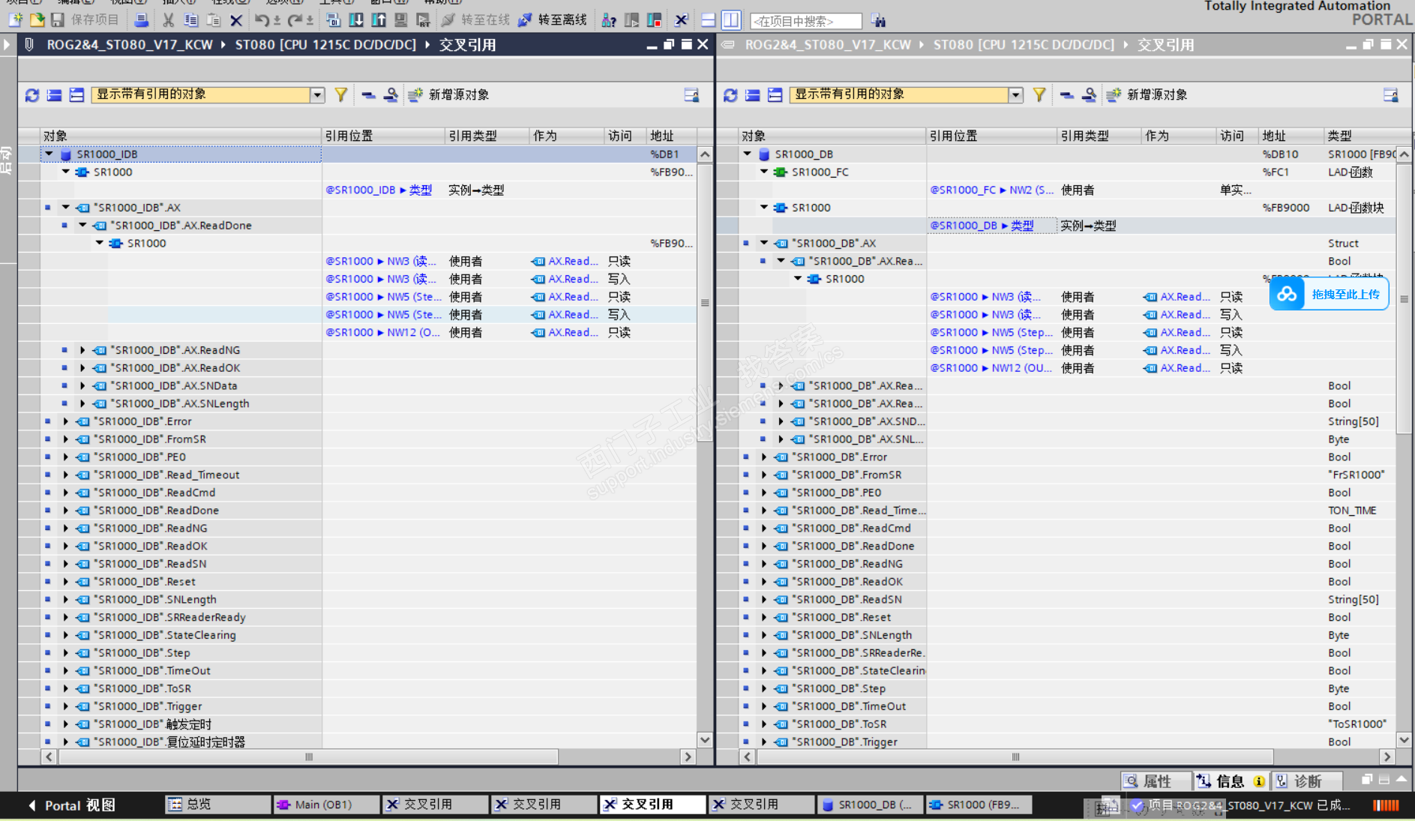Click the accessible devices icon

pos(610,20)
